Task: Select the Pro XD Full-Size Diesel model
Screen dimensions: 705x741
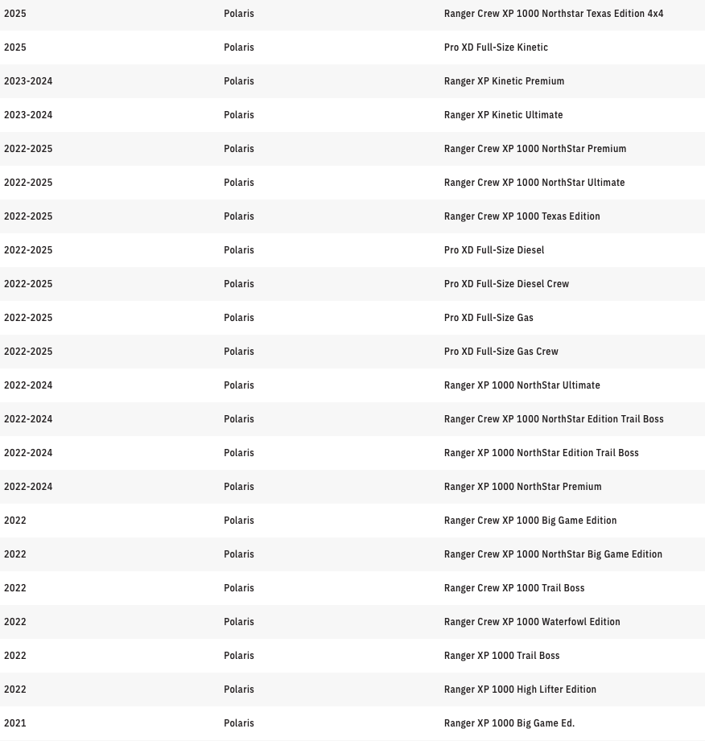Action: pos(493,250)
